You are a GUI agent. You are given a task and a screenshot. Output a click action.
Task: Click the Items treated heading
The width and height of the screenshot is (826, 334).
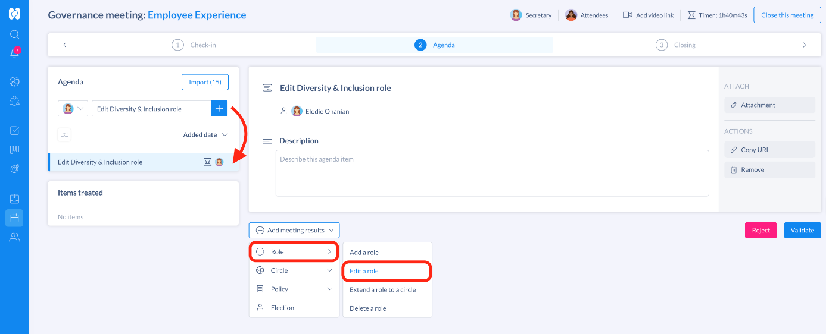[80, 193]
